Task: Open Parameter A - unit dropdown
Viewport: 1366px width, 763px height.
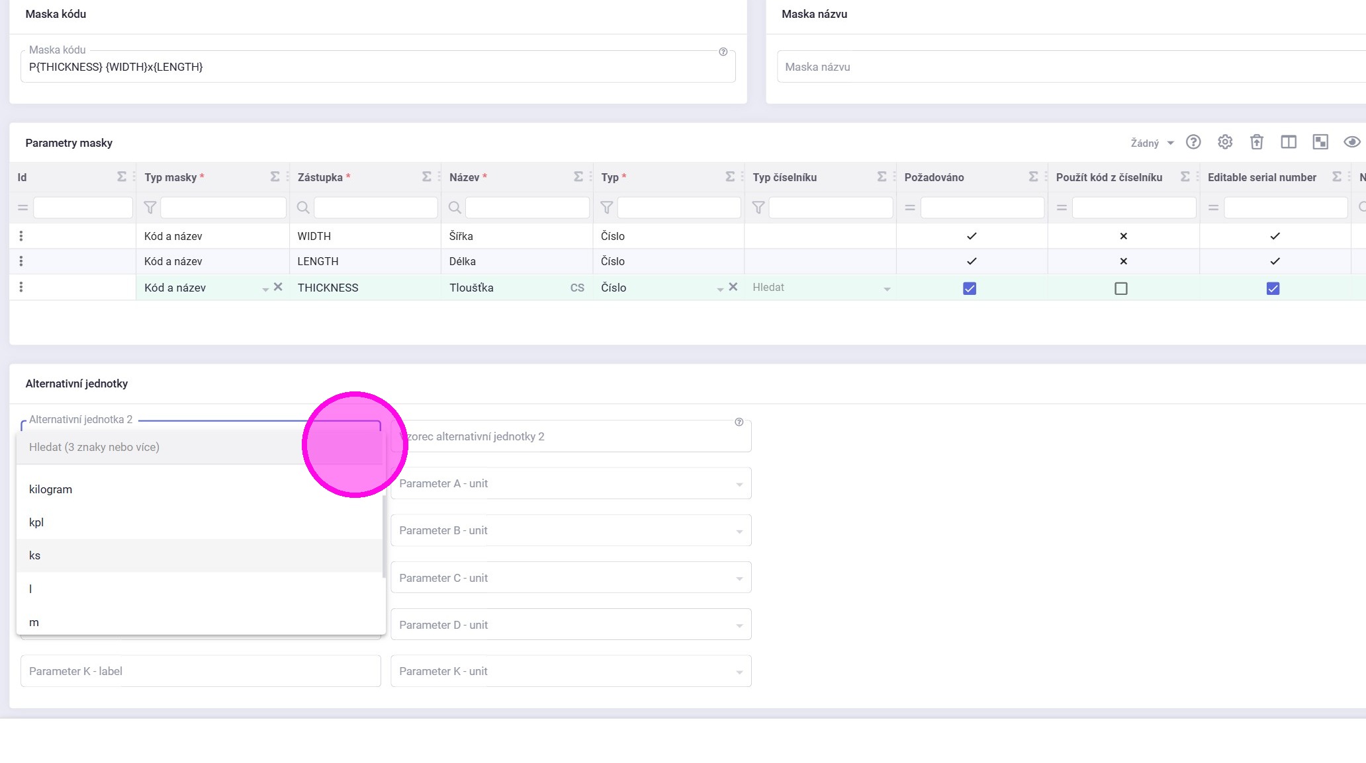Action: (570, 483)
